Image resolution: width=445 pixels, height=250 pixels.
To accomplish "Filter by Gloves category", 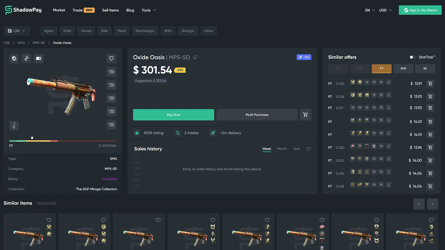I will [86, 31].
